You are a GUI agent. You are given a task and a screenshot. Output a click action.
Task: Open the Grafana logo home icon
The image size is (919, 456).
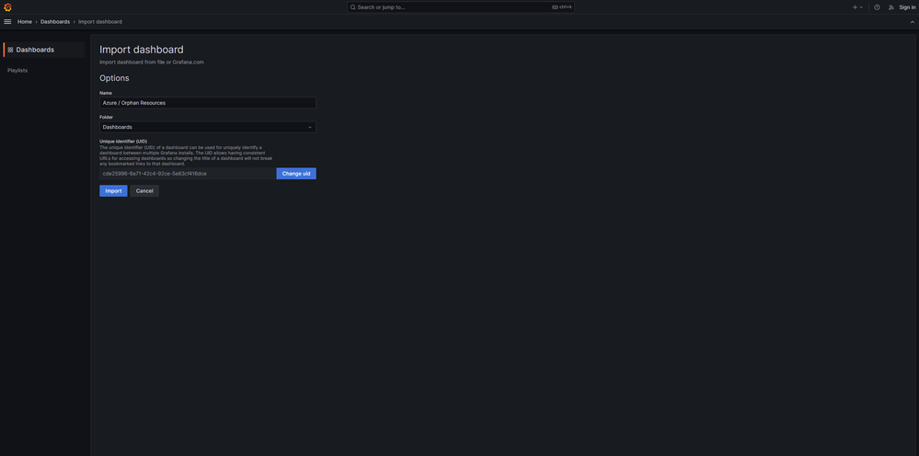7,7
